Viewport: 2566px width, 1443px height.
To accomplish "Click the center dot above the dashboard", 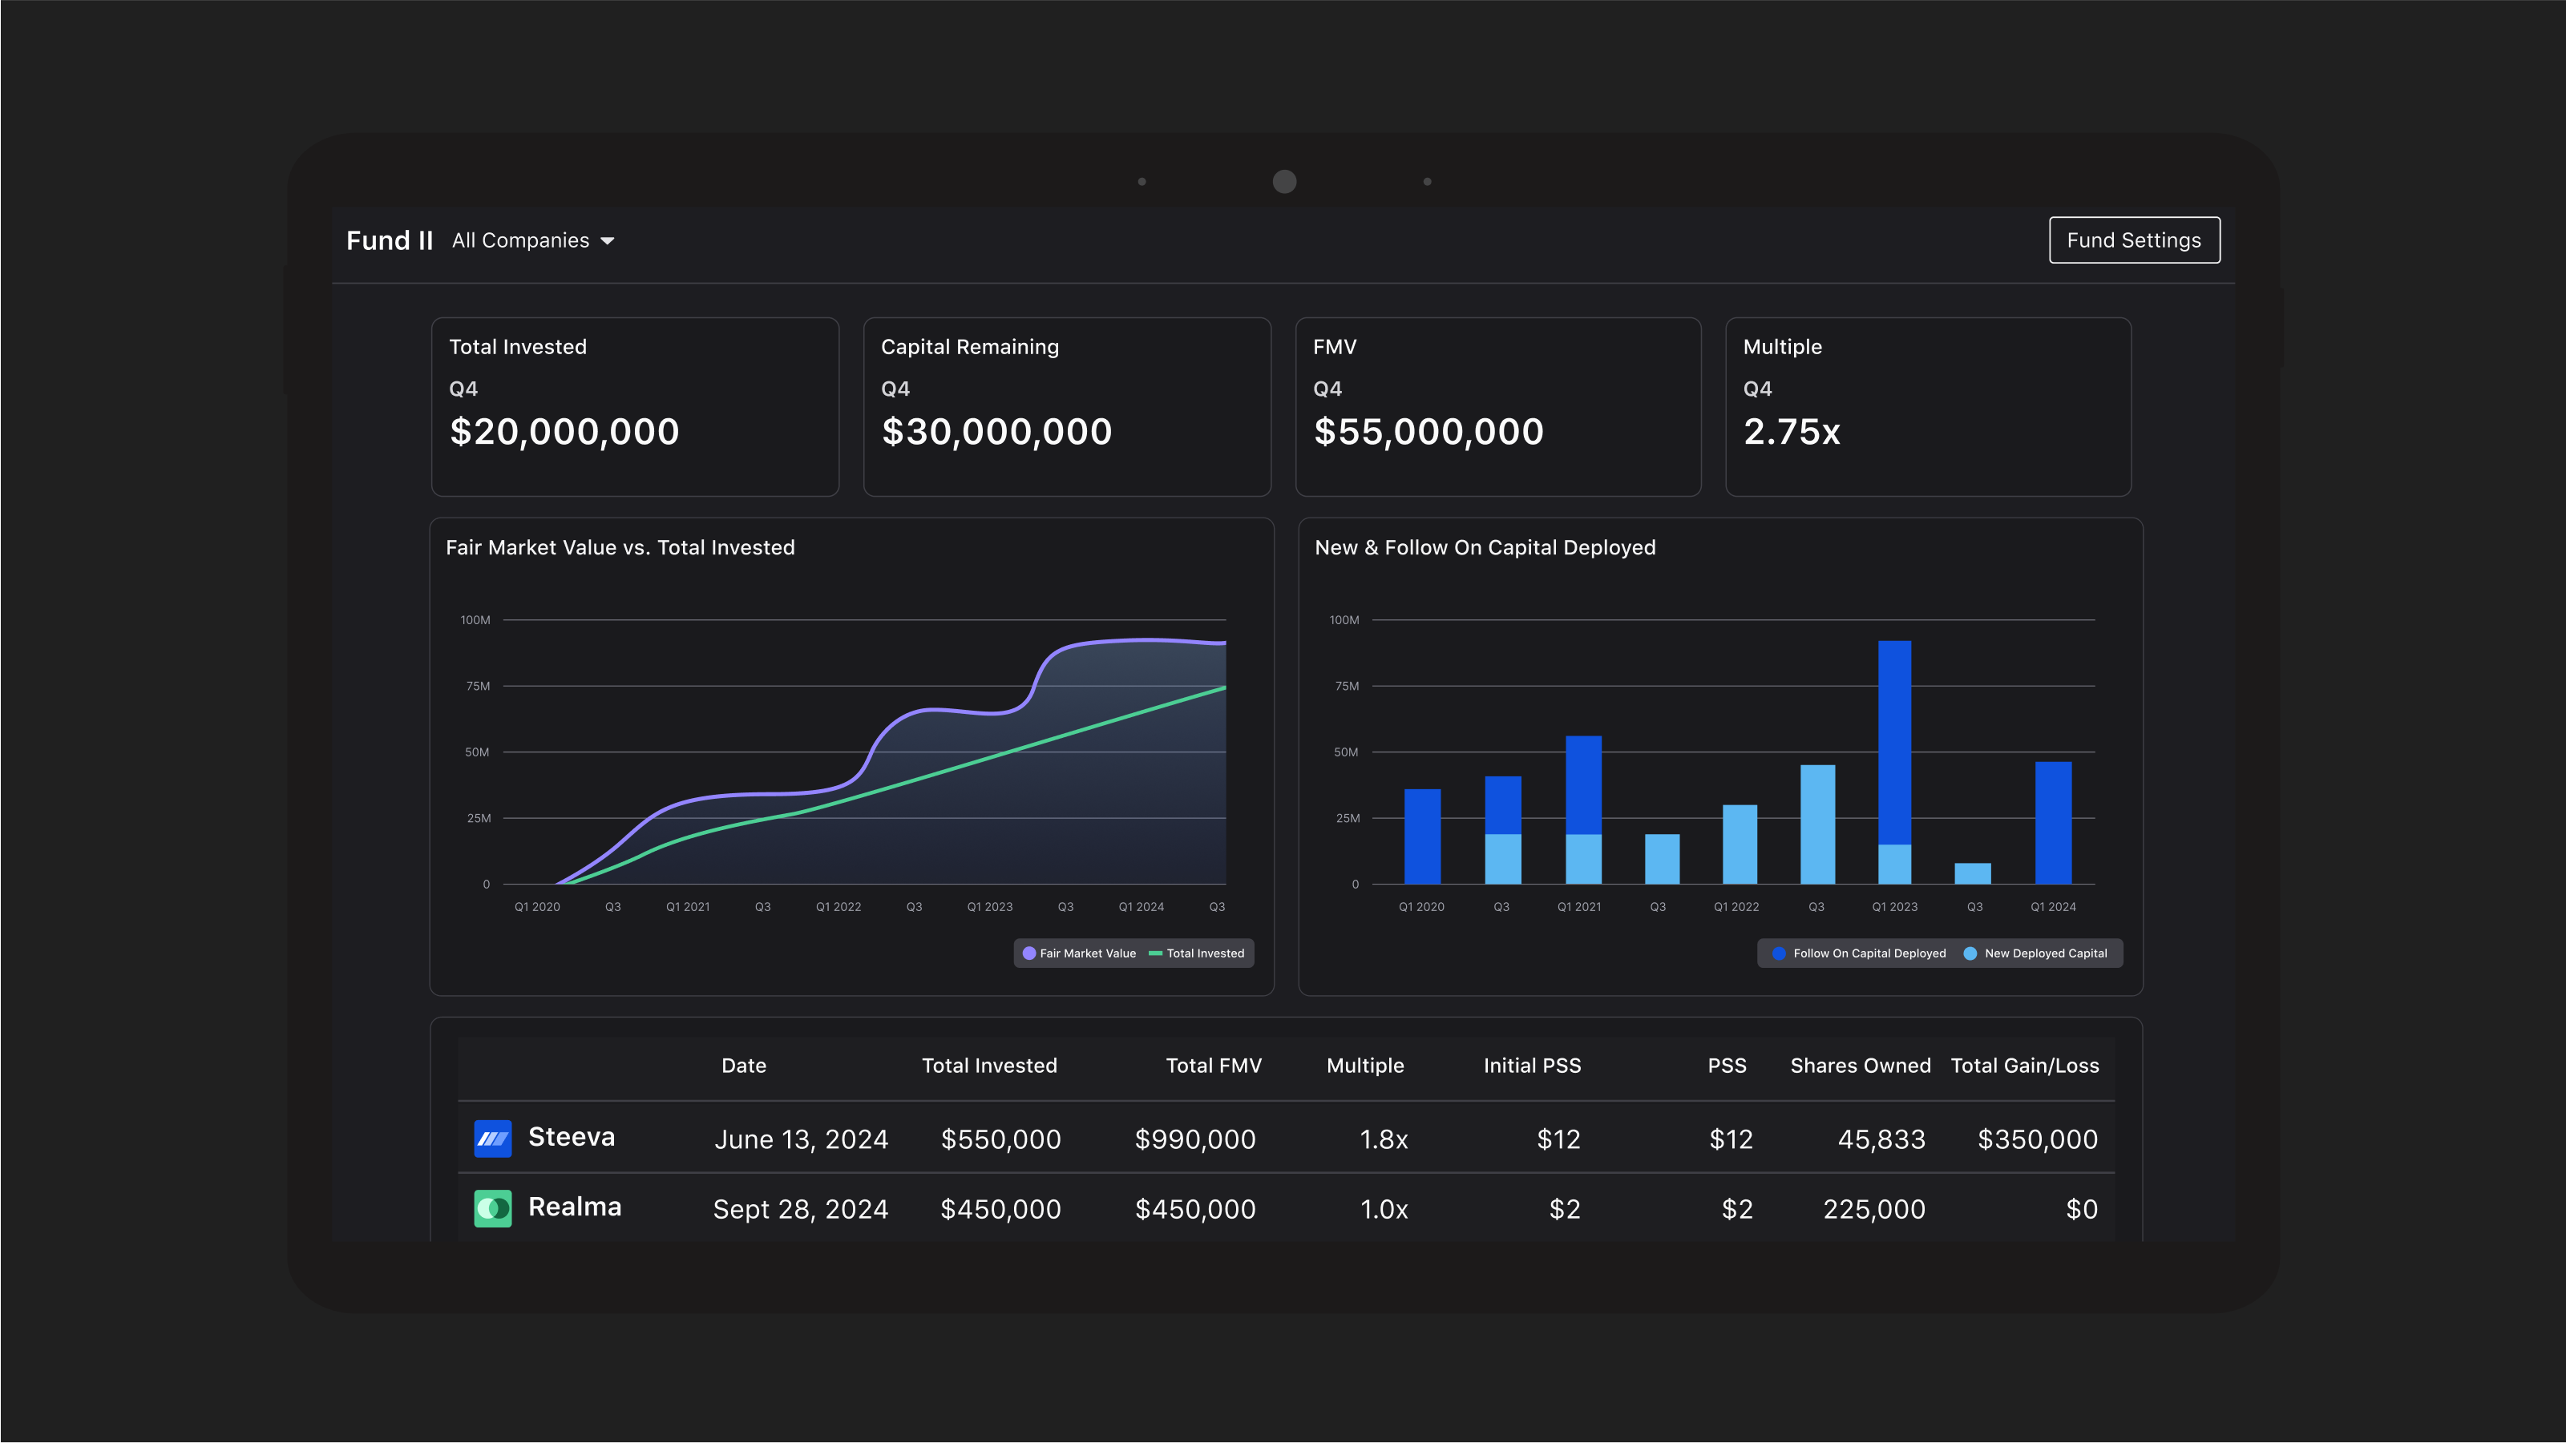I will click(1283, 181).
